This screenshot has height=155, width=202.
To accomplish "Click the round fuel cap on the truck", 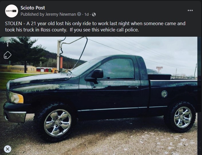I will (164, 94).
